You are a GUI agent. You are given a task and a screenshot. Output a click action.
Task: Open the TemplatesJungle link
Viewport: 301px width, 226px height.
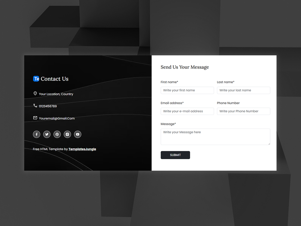(x=82, y=149)
